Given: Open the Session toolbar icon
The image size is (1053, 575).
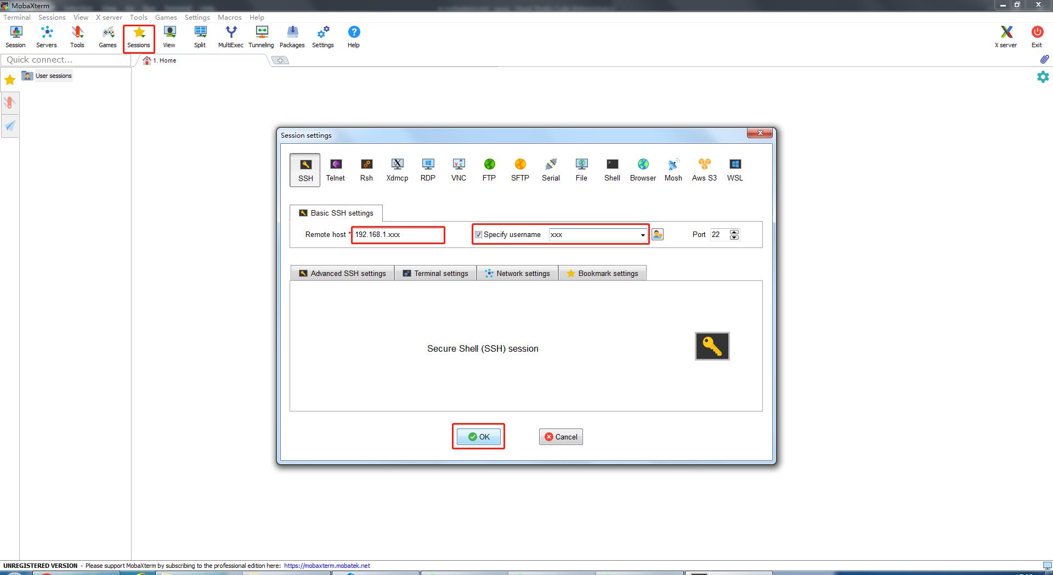Looking at the screenshot, I should point(16,37).
